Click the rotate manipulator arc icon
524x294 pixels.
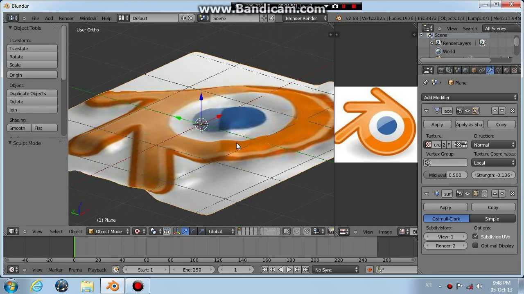[193, 232]
